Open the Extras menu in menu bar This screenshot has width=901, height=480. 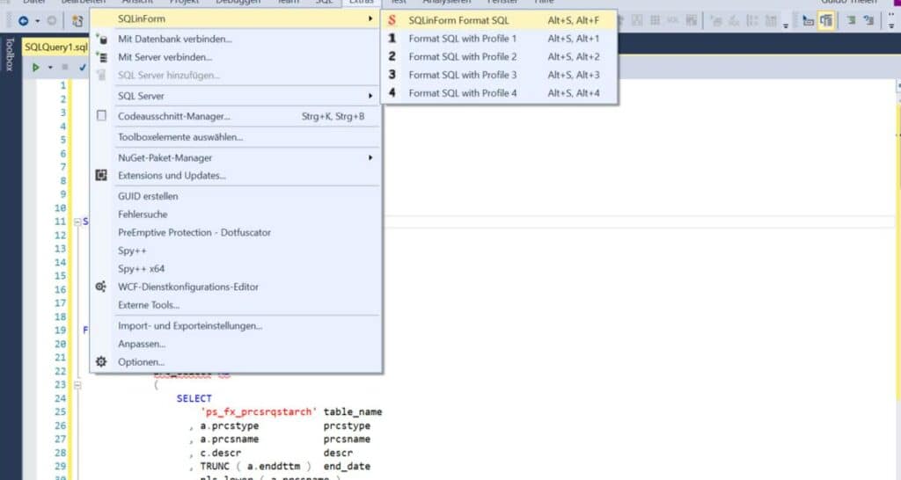[x=362, y=3]
